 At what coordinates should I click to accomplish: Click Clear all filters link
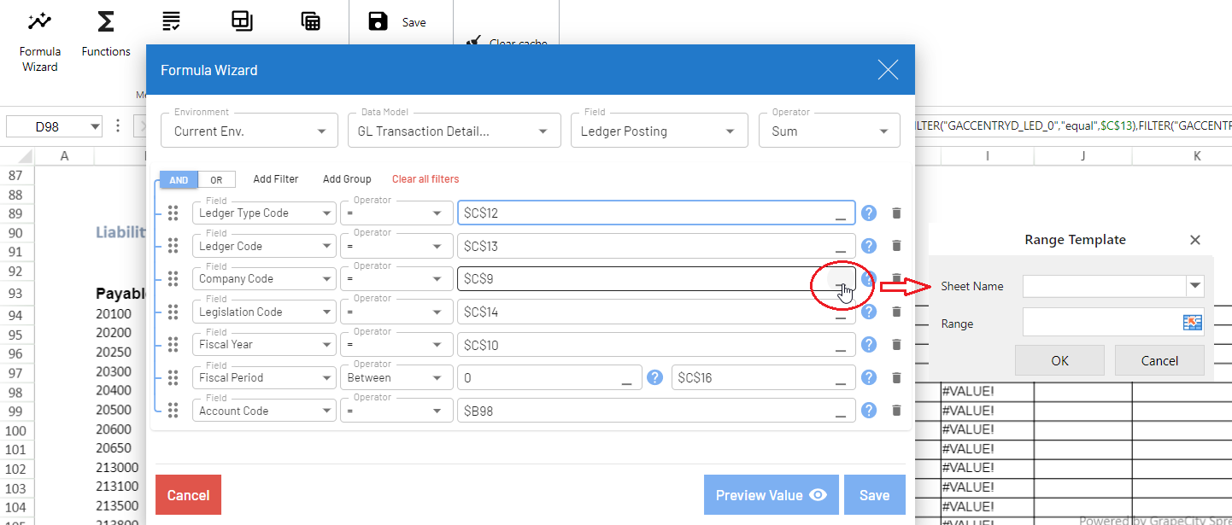coord(425,179)
